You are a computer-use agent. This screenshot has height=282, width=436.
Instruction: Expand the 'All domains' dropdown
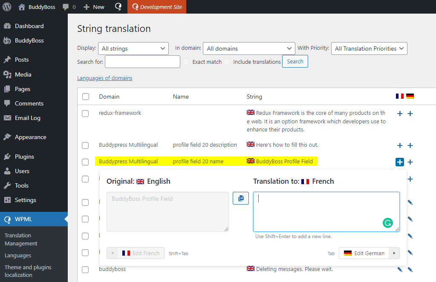pyautogui.click(x=249, y=48)
